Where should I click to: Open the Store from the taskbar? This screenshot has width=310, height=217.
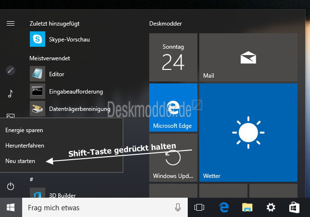click(294, 207)
